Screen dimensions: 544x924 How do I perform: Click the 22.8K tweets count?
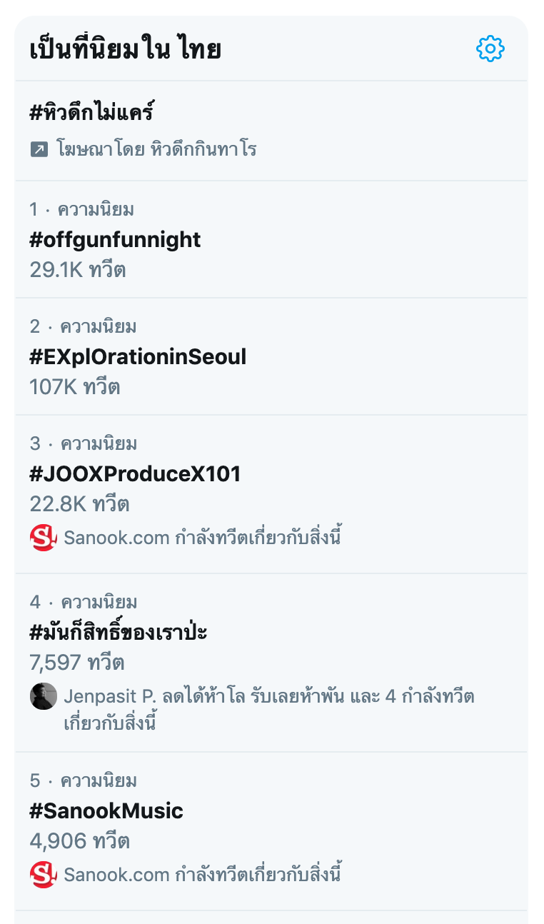(79, 504)
